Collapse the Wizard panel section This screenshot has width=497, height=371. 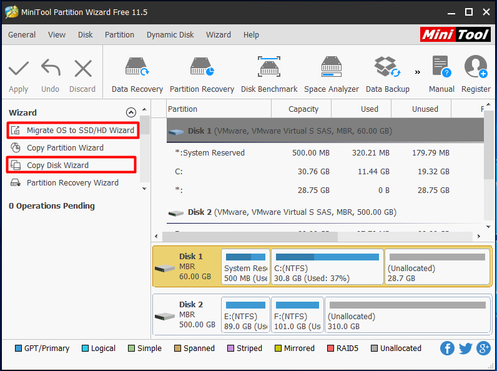(131, 112)
